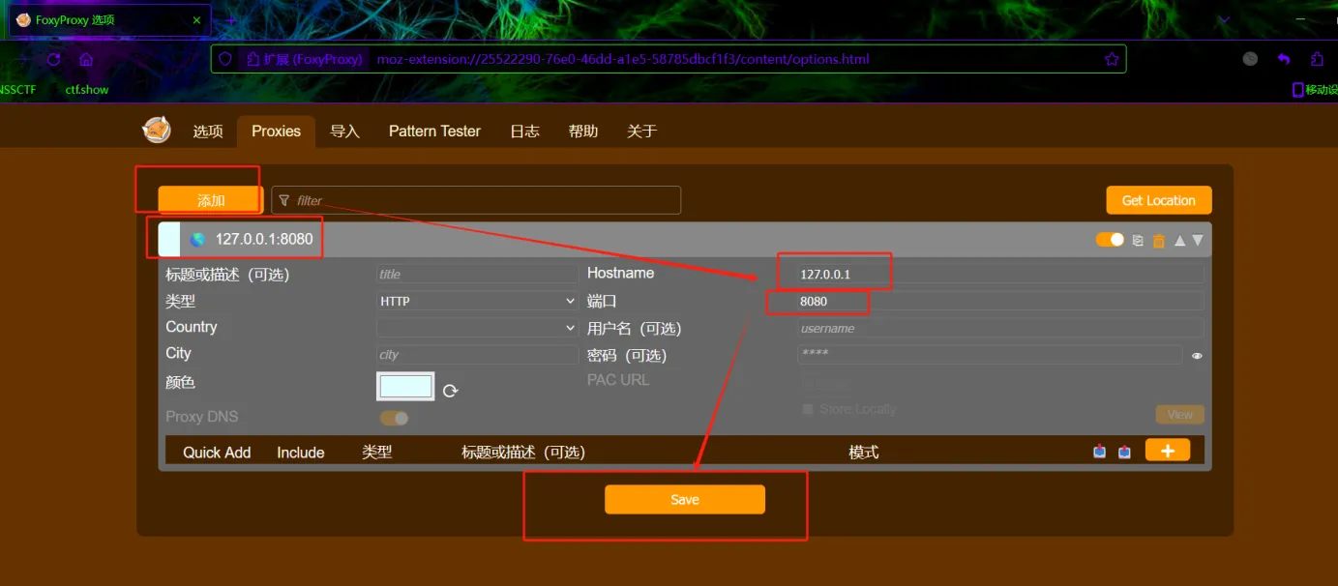Click the Include column header
The height and width of the screenshot is (586, 1338).
(301, 453)
